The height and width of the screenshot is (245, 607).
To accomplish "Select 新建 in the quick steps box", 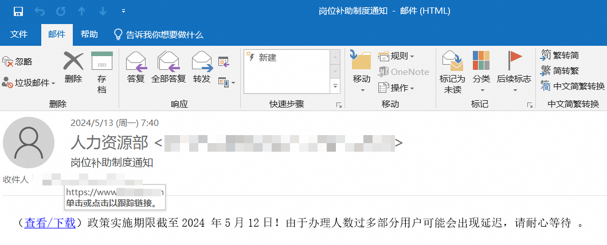I will click(267, 57).
